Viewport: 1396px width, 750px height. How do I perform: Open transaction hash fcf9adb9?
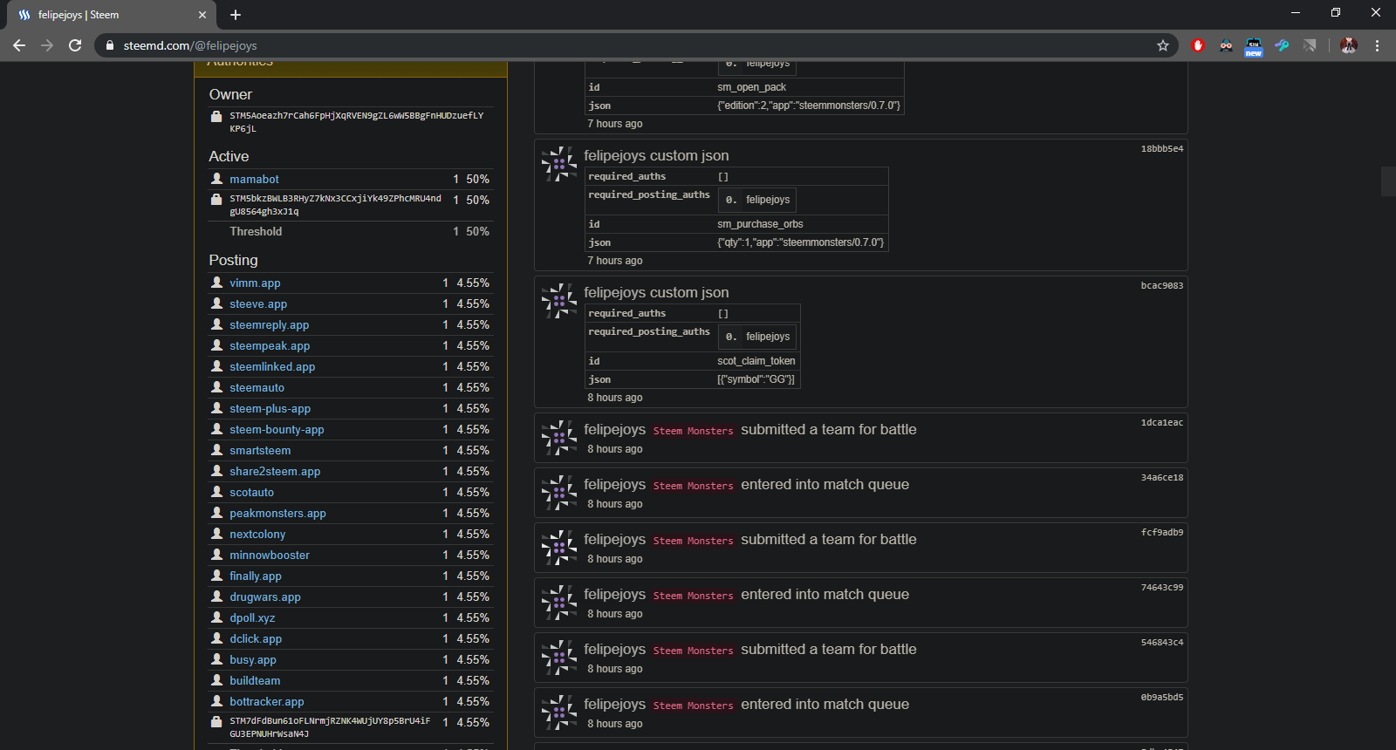click(1162, 533)
